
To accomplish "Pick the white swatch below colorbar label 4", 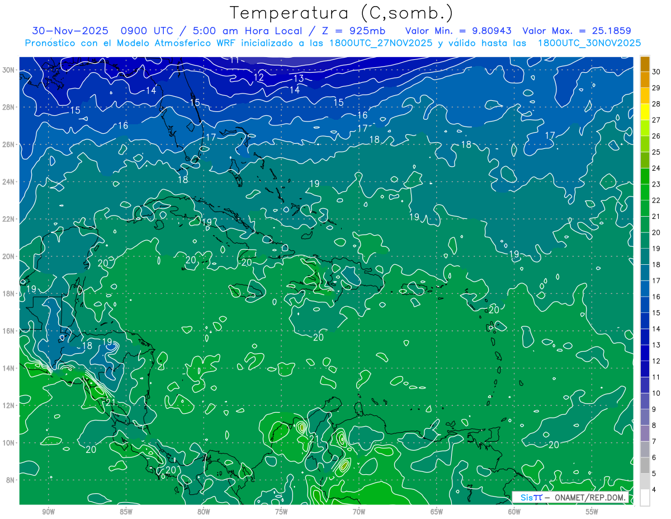I will click(x=645, y=498).
